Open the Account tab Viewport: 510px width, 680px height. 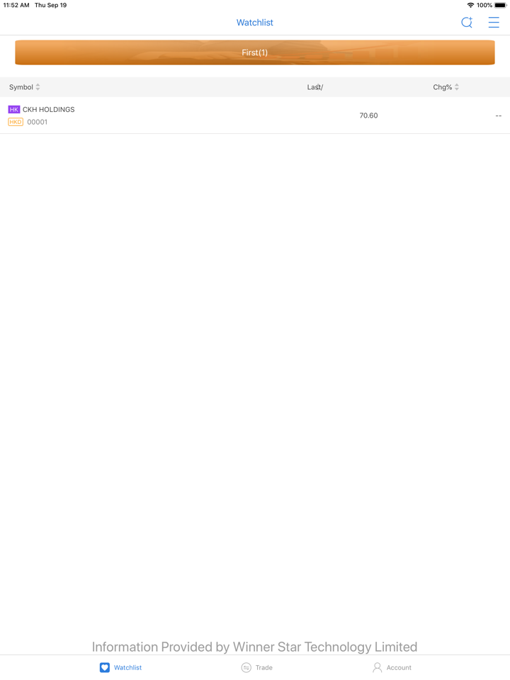coord(392,667)
